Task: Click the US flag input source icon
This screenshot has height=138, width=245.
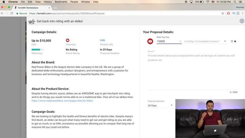Action: tap(213, 2)
